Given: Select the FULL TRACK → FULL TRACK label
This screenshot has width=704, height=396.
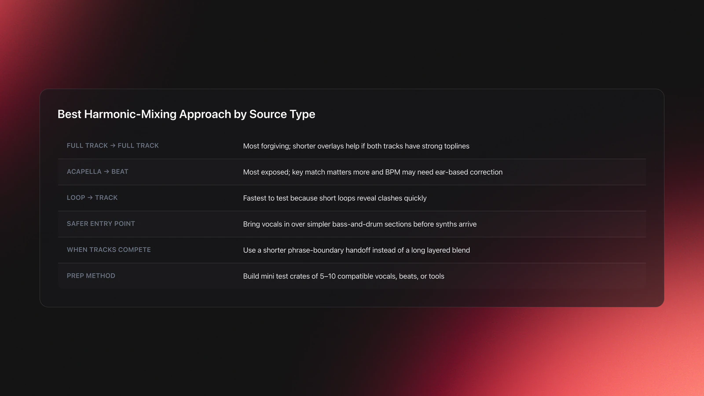Looking at the screenshot, I should tap(113, 146).
